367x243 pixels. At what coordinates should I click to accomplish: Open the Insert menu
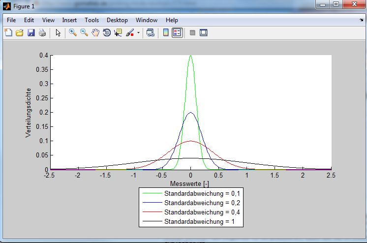69,20
